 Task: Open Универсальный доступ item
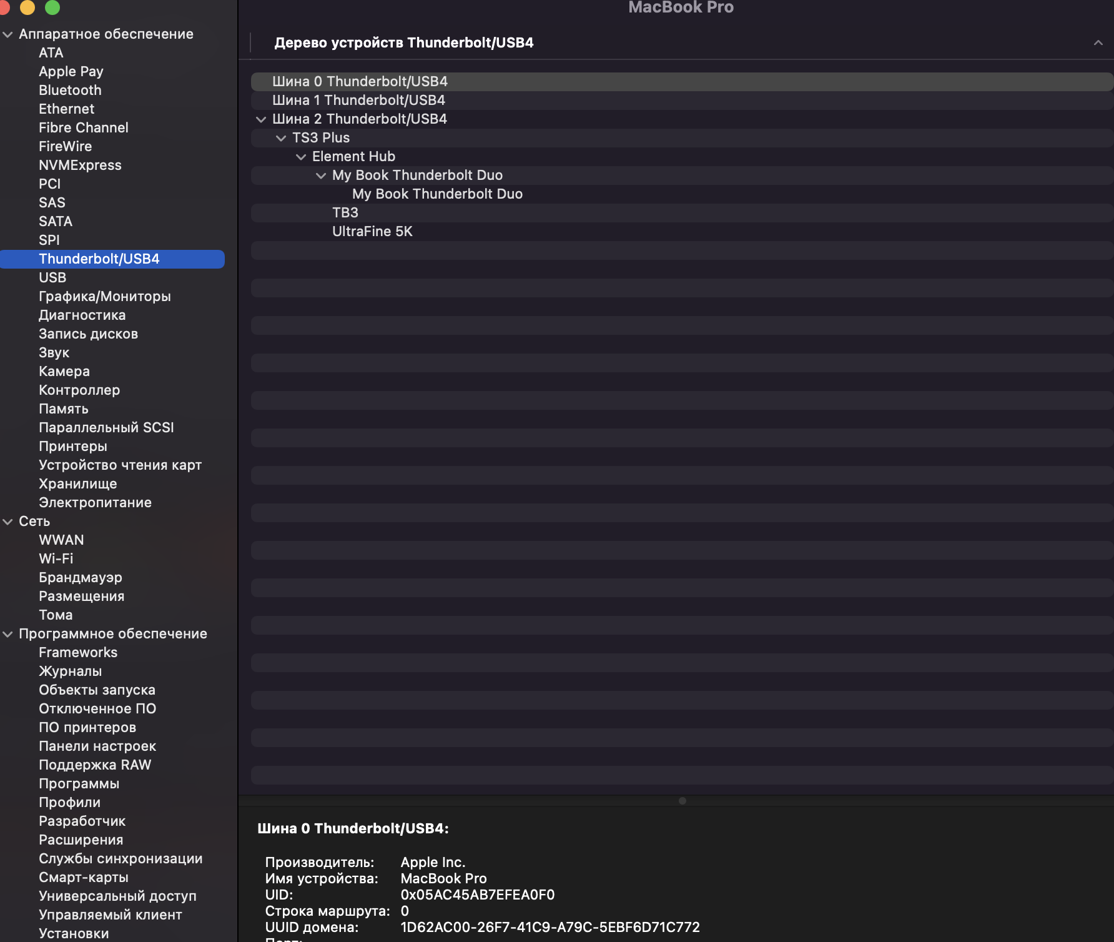pyautogui.click(x=118, y=896)
